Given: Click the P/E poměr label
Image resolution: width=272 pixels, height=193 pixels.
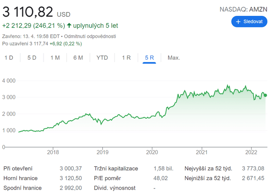Looking at the screenshot, I should click(x=108, y=178).
